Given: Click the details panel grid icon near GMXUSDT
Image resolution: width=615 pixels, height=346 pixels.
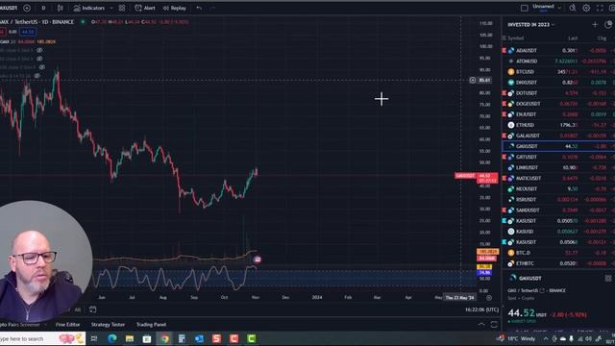Looking at the screenshot, I should coord(608,278).
